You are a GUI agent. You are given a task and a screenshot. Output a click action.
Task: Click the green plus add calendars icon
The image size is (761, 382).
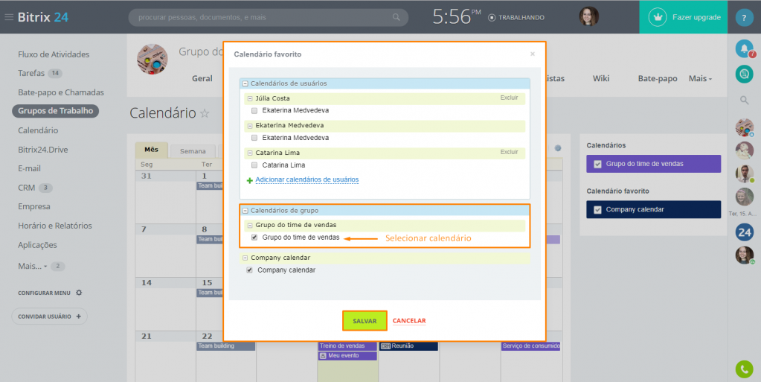pos(249,180)
